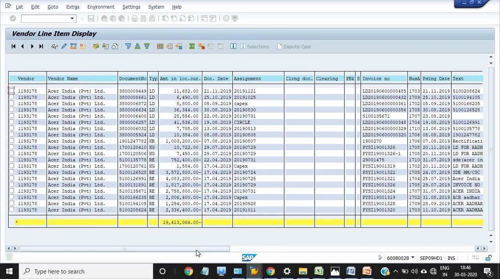Image resolution: width=500 pixels, height=279 pixels.
Task: Tick checkbox for document 3800006634 row
Action: (12, 109)
